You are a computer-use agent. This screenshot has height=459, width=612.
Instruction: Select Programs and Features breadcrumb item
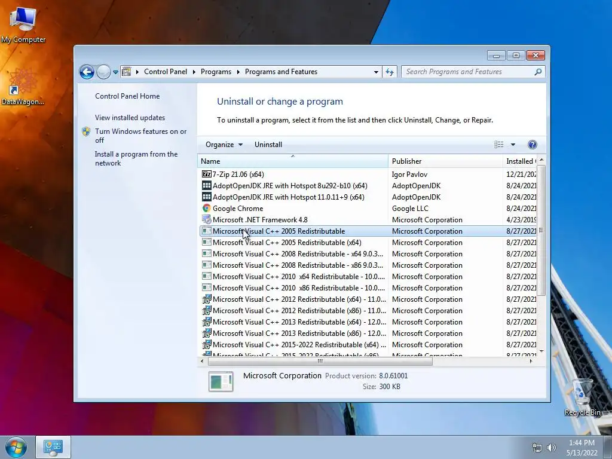click(281, 72)
